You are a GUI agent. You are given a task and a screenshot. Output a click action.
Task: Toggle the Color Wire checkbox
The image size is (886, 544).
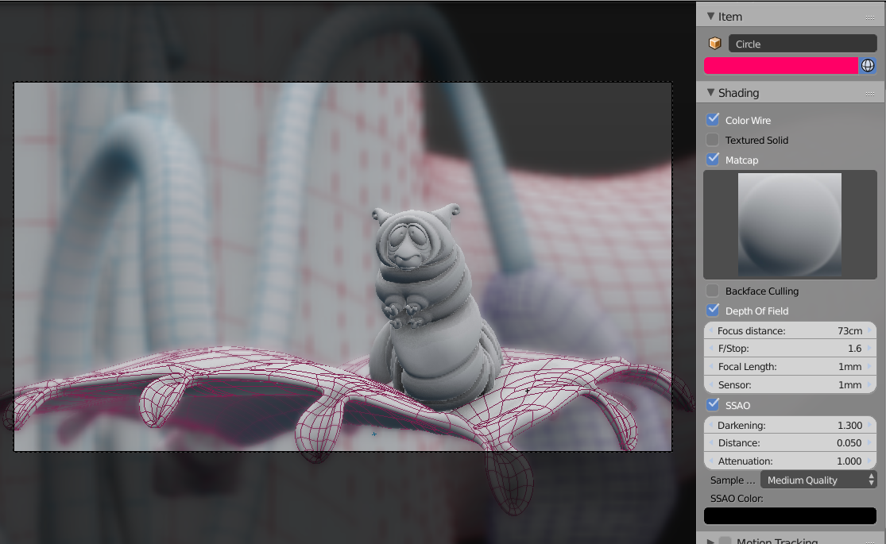coord(713,120)
